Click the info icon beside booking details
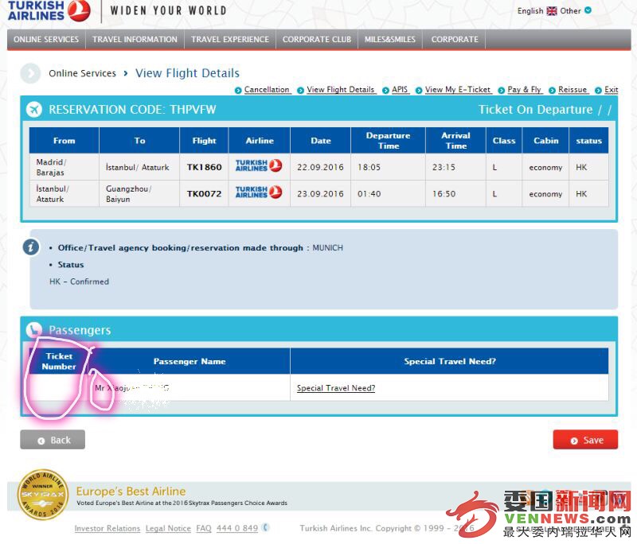The image size is (637, 544). (x=31, y=247)
